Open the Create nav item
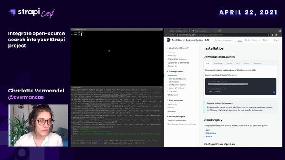This screenshot has width=285, height=160. click(x=248, y=40)
